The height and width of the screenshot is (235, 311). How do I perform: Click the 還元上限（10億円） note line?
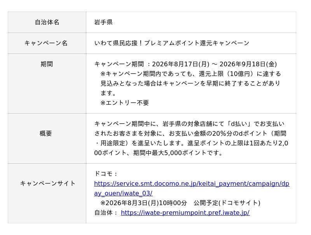pyautogui.click(x=190, y=74)
